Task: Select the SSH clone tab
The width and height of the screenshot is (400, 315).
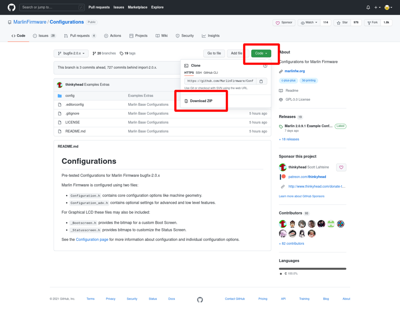Action: pyautogui.click(x=199, y=73)
